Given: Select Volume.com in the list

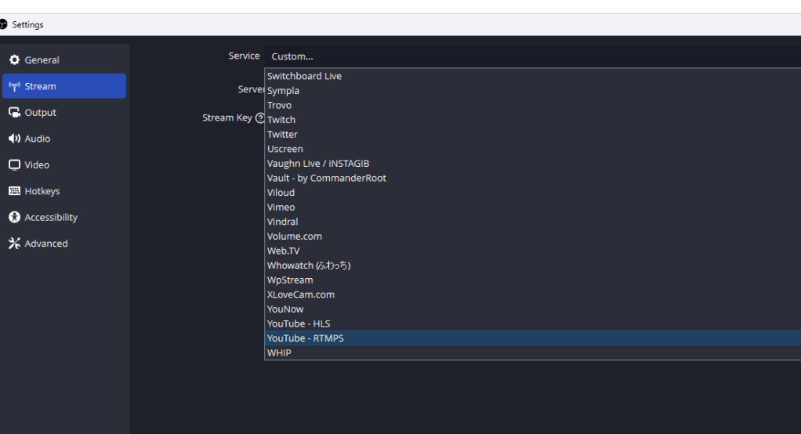Looking at the screenshot, I should click(x=533, y=236).
